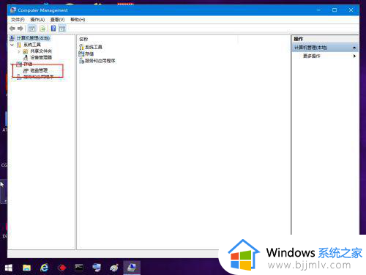Open the 文件(F) menu
This screenshot has width=366, height=275.
tap(18, 20)
